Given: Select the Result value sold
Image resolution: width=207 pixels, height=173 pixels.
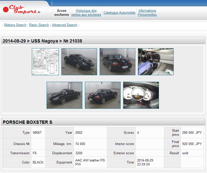Looking at the screenshot, I should coord(185,153).
